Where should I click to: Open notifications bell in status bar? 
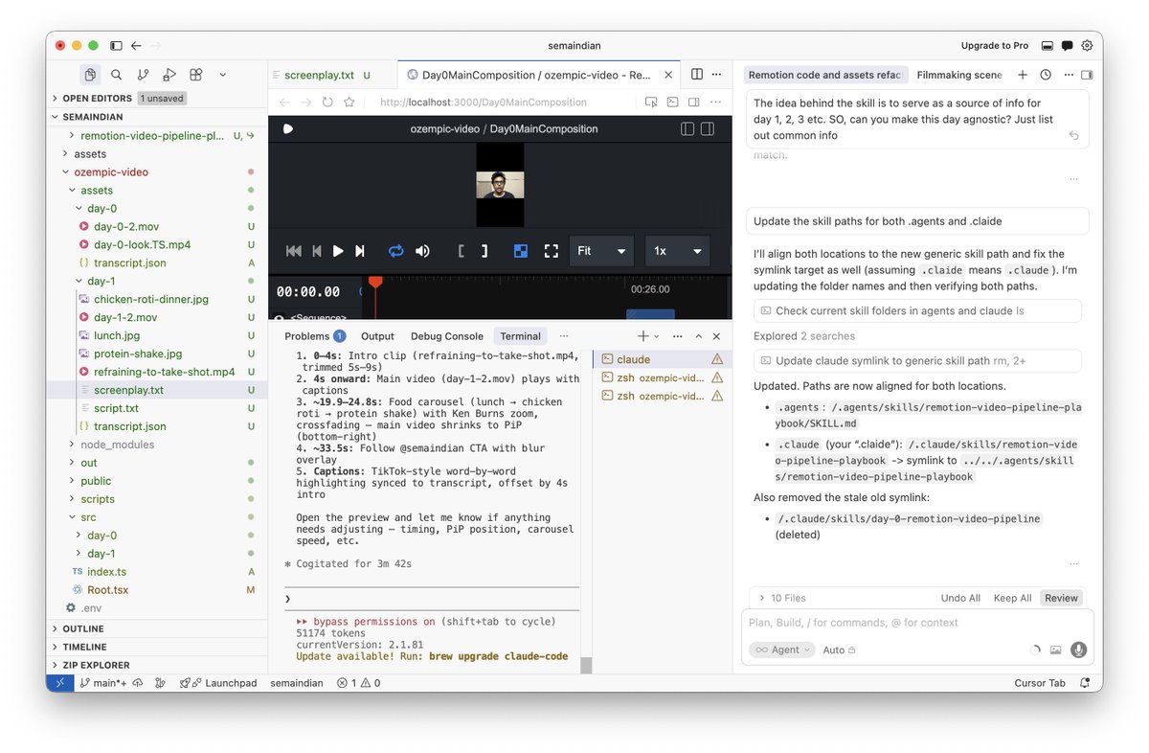(x=1085, y=683)
